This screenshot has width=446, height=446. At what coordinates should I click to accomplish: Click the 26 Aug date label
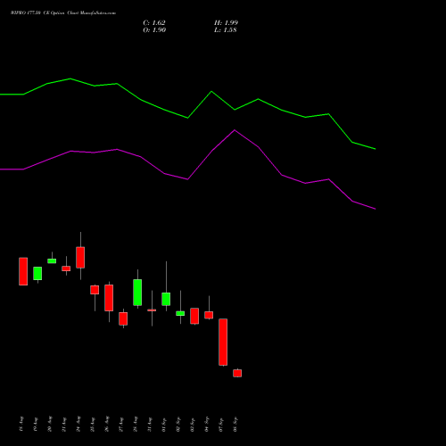tap(107, 425)
